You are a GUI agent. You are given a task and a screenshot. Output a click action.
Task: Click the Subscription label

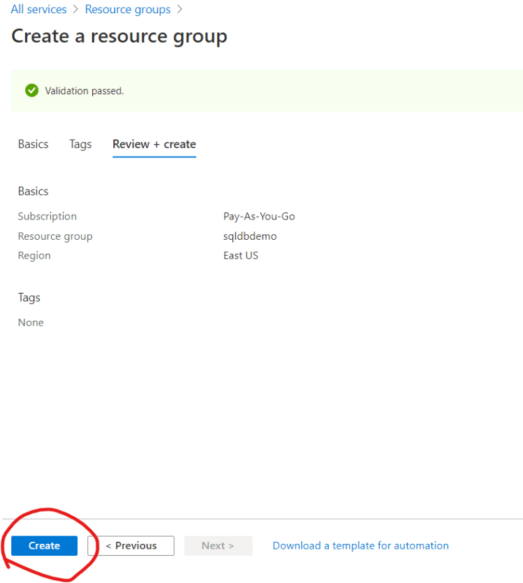point(47,217)
